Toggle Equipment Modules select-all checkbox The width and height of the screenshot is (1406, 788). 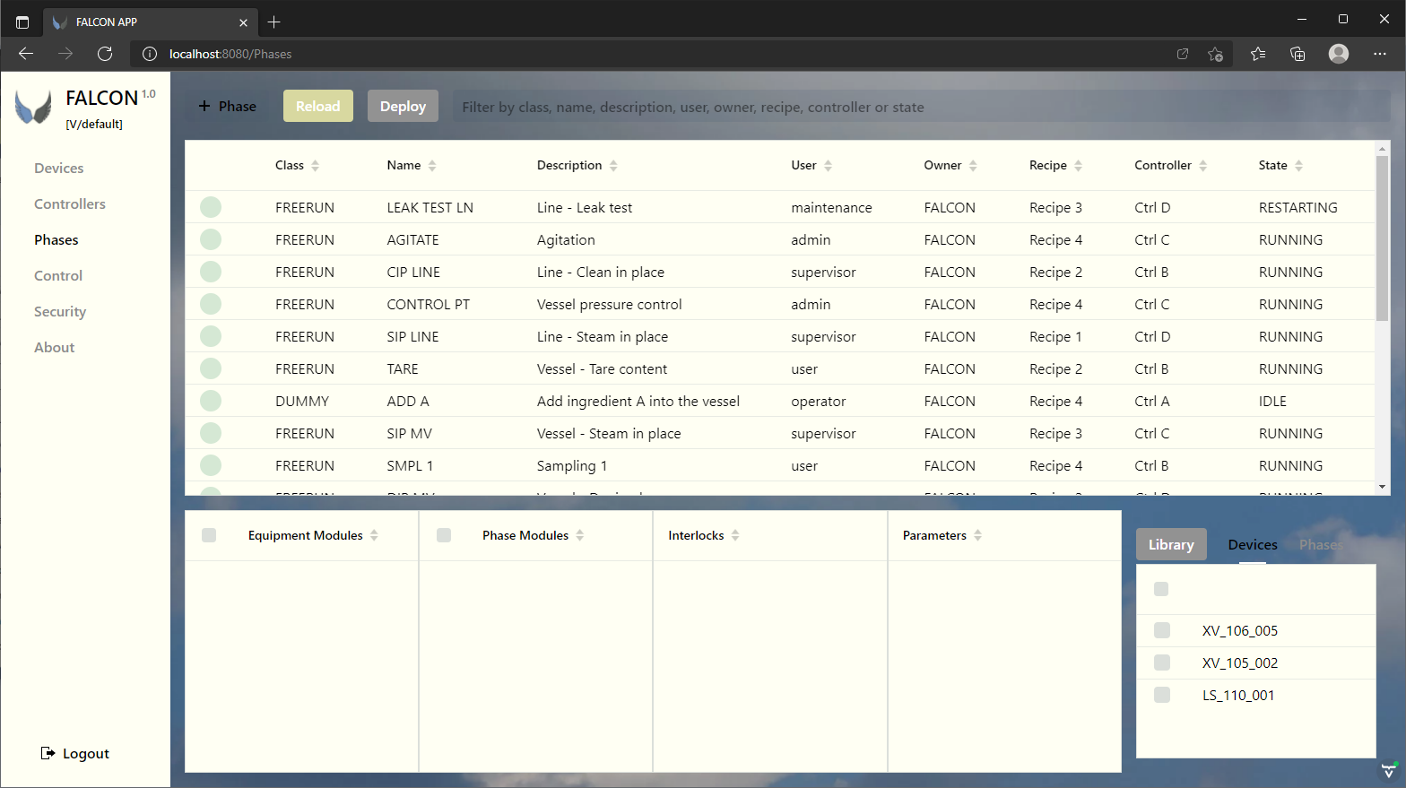click(209, 535)
